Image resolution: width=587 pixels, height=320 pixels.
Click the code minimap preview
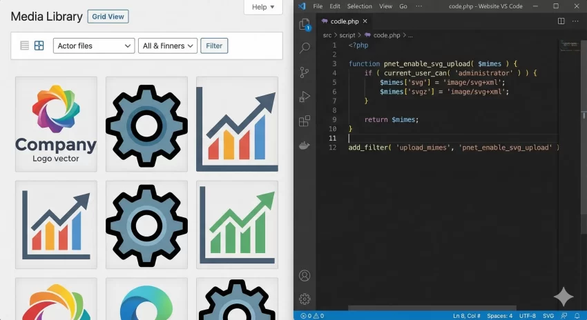tap(570, 46)
